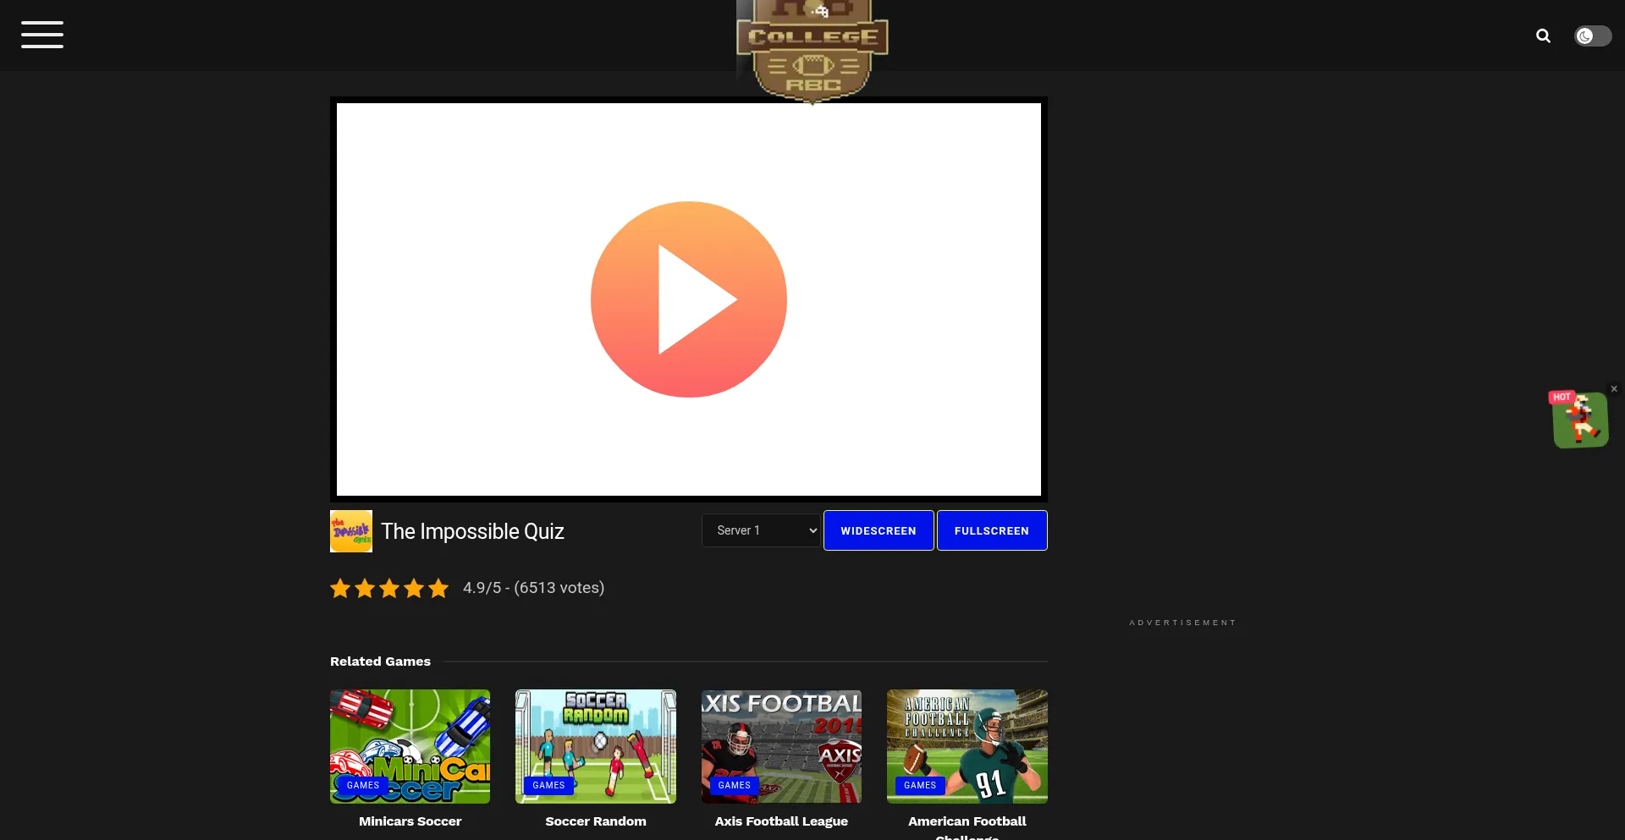This screenshot has height=840, width=1625.
Task: Switch the game to Widescreen
Action: point(878,530)
